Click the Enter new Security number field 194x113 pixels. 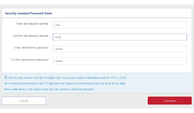click(x=120, y=25)
